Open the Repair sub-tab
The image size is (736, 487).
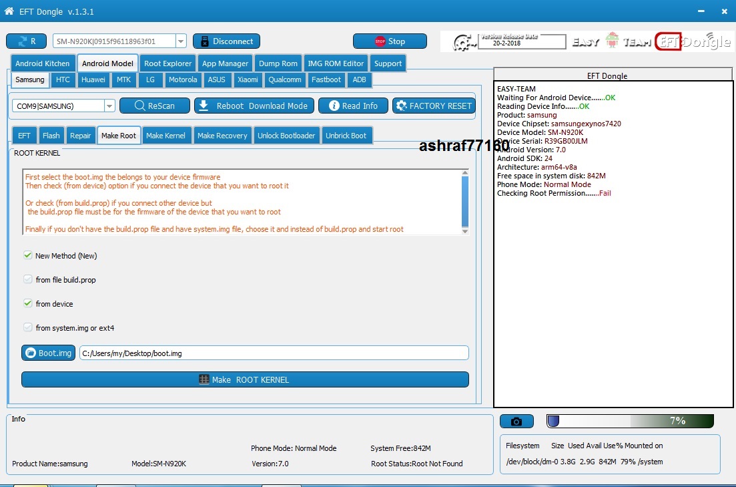coord(80,136)
